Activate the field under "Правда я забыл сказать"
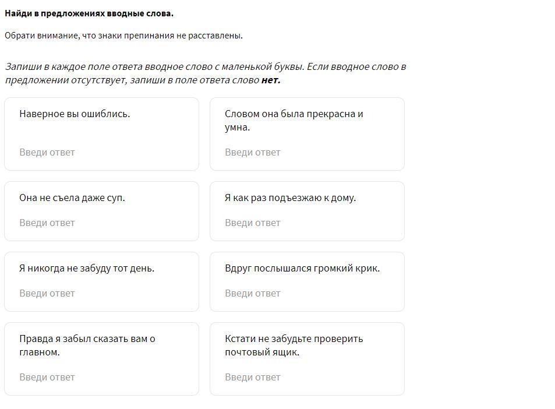This screenshot has width=555, height=409. pos(101,377)
